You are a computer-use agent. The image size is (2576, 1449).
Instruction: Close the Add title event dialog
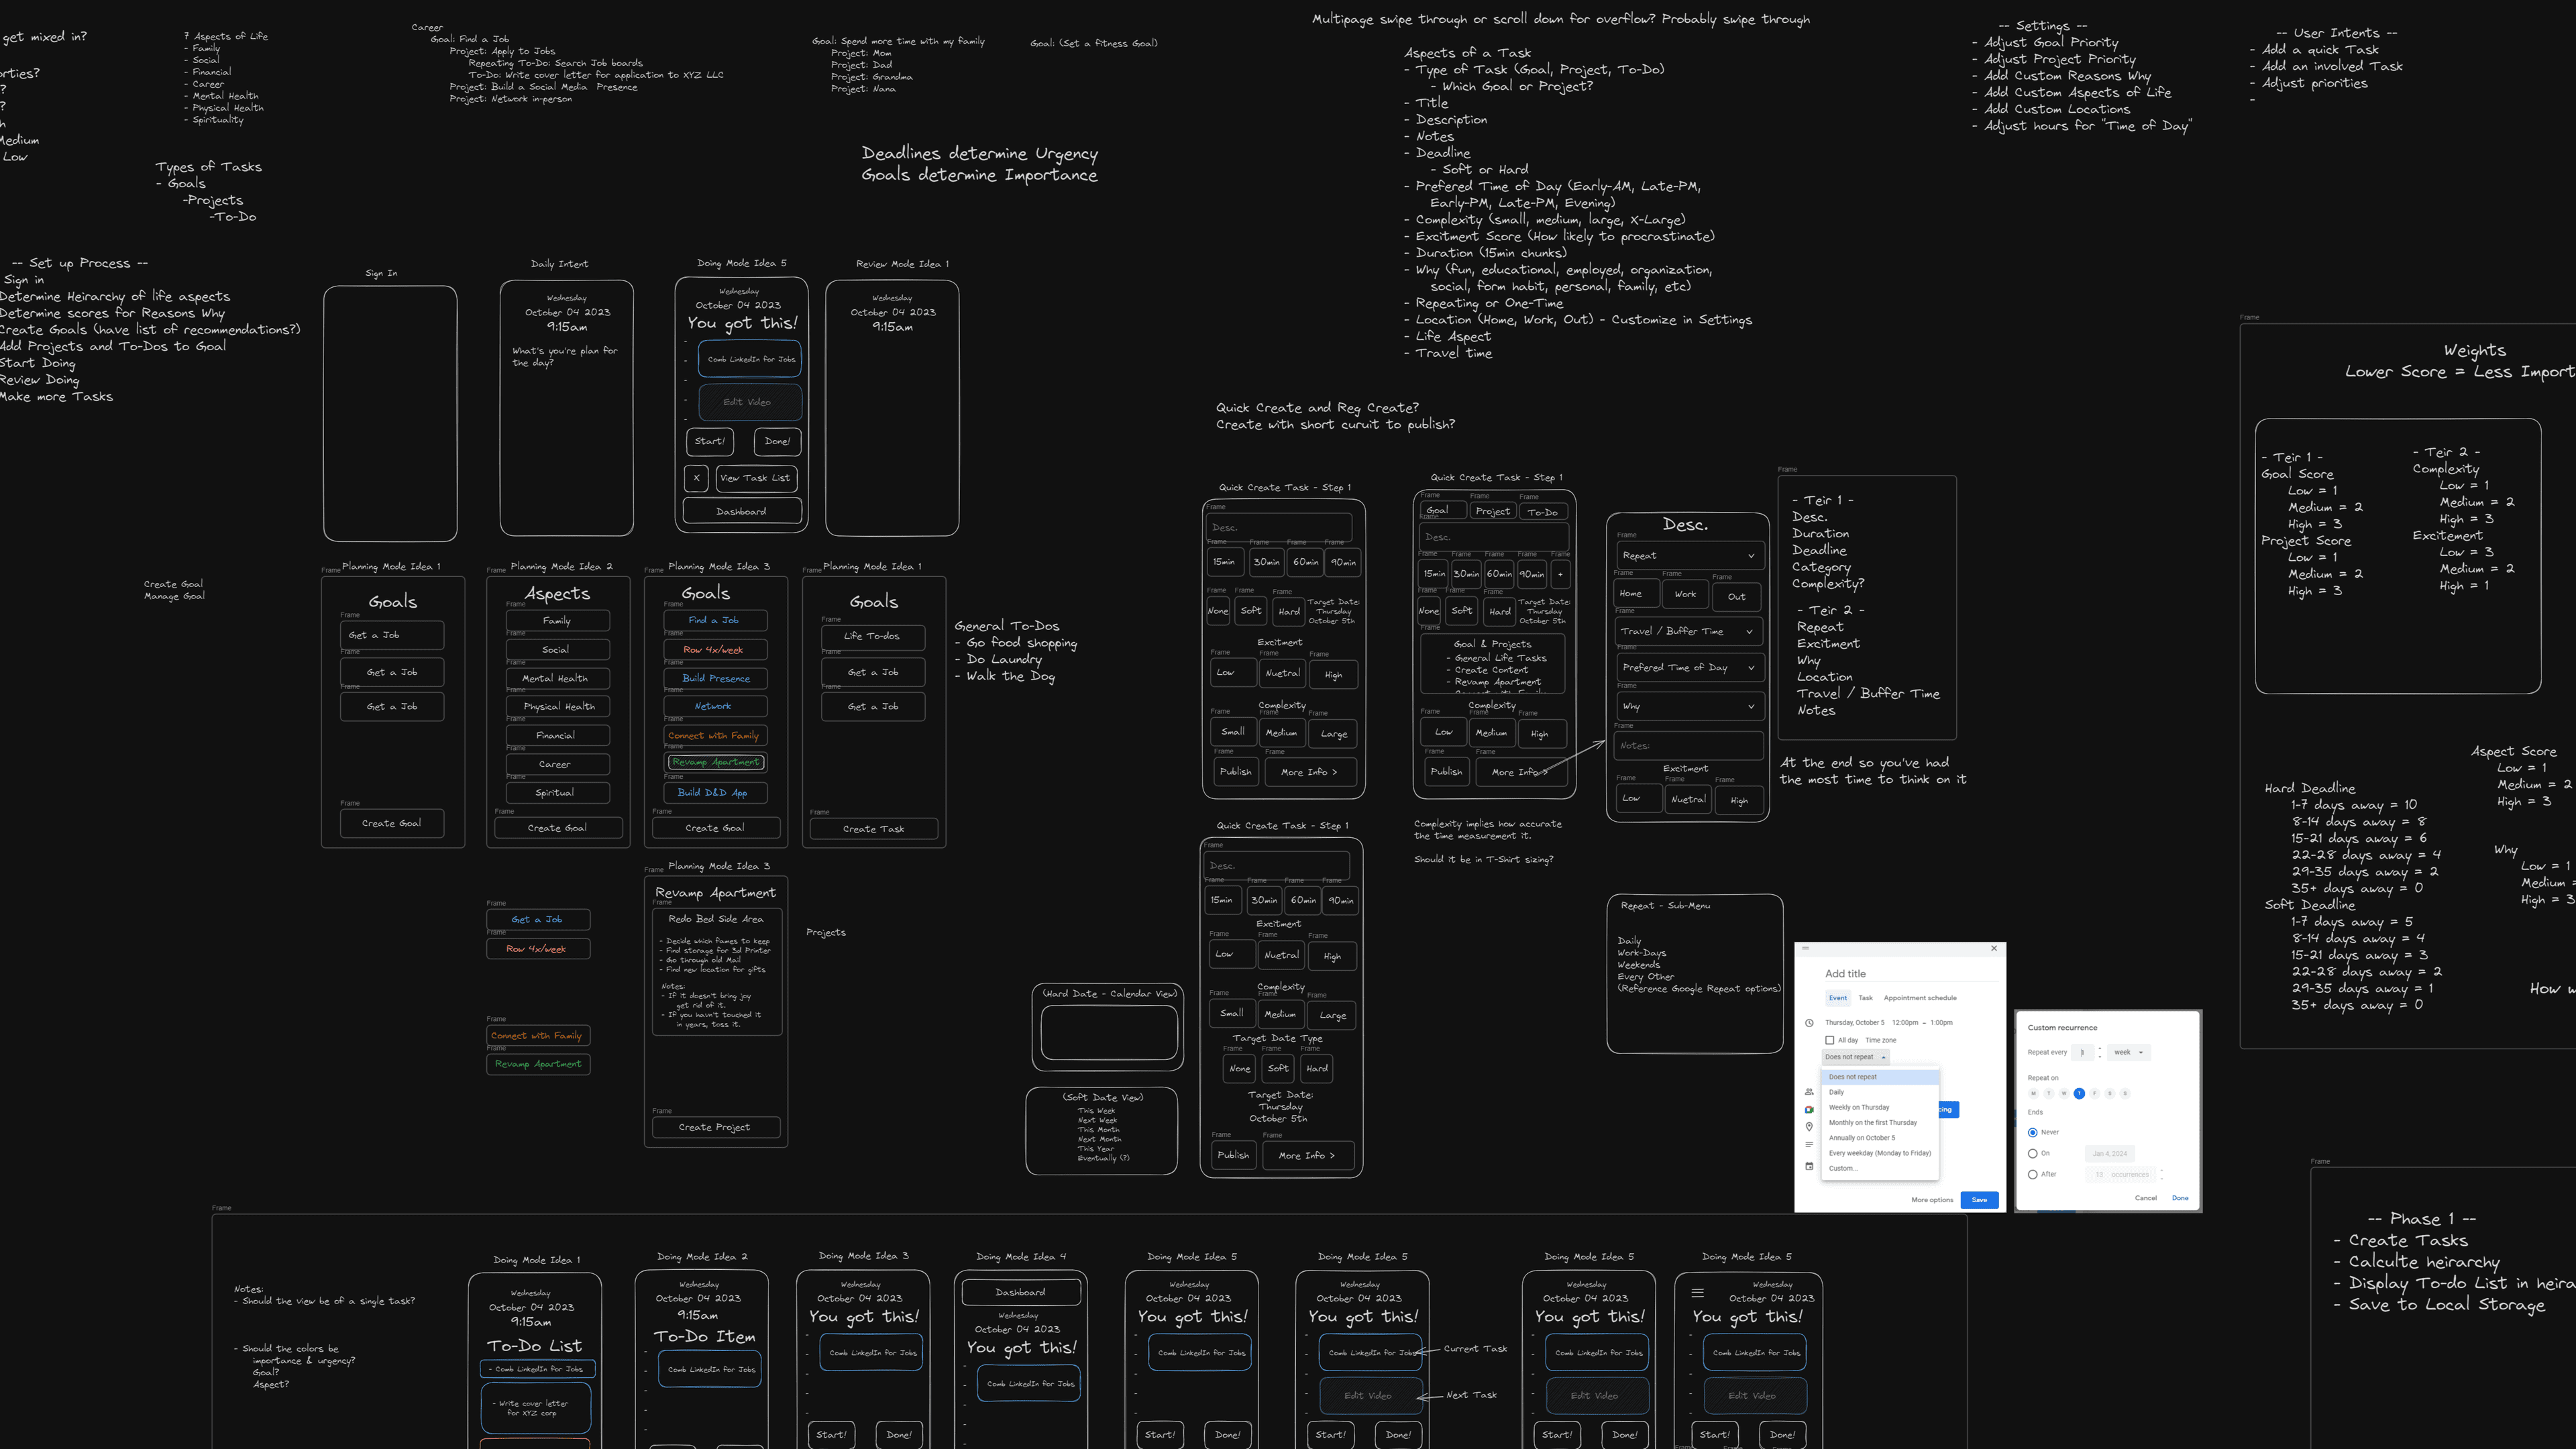(1994, 948)
